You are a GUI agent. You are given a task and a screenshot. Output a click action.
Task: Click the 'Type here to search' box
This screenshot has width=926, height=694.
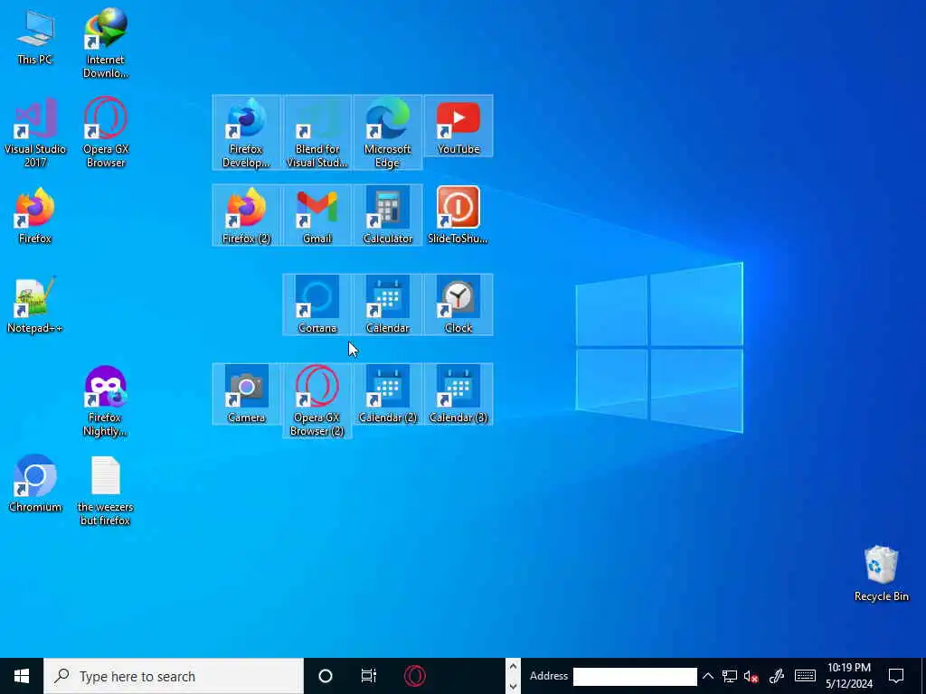(174, 676)
